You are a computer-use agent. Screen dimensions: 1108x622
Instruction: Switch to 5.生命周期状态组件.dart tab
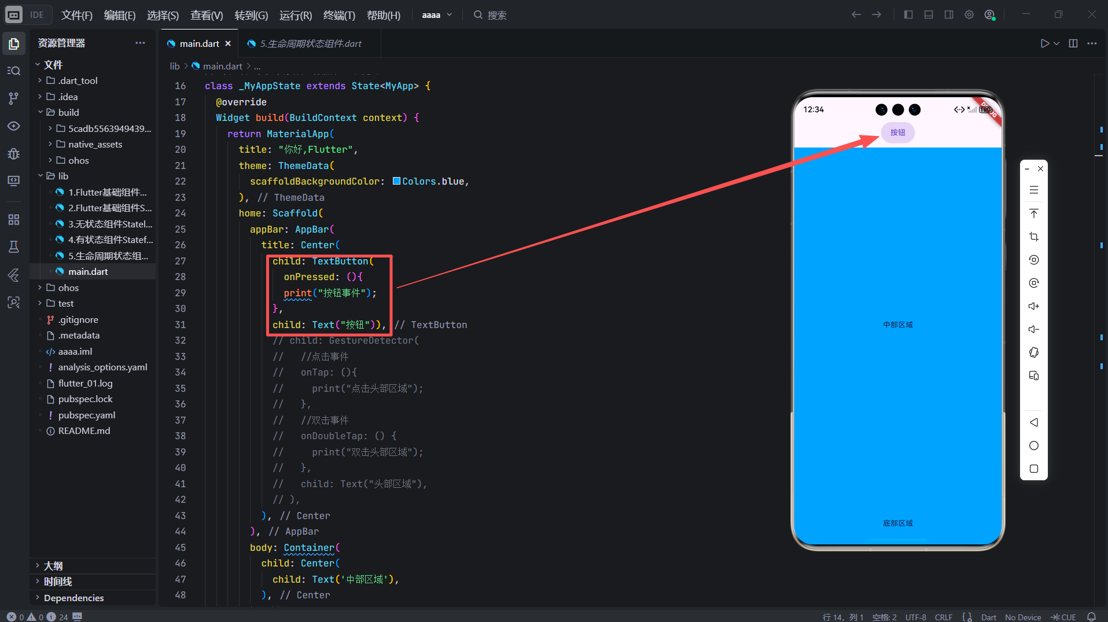pyautogui.click(x=310, y=43)
